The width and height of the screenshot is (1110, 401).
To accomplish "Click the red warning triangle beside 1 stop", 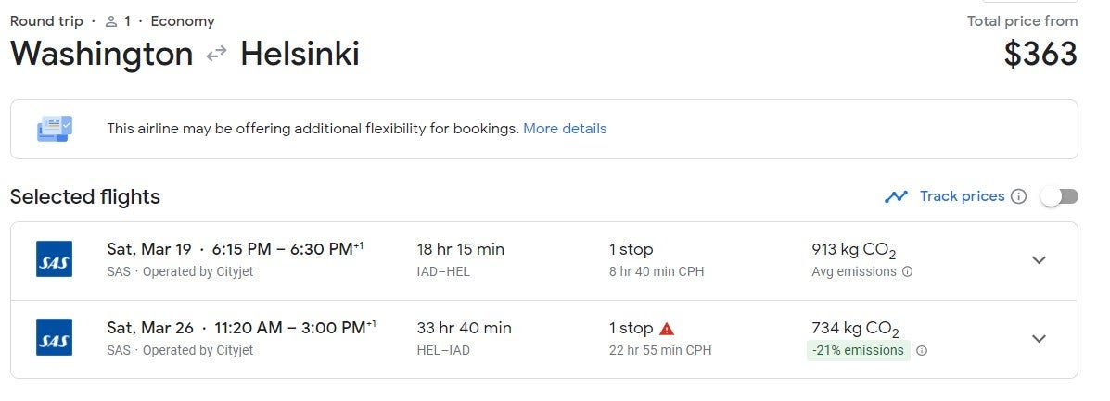I will point(667,329).
